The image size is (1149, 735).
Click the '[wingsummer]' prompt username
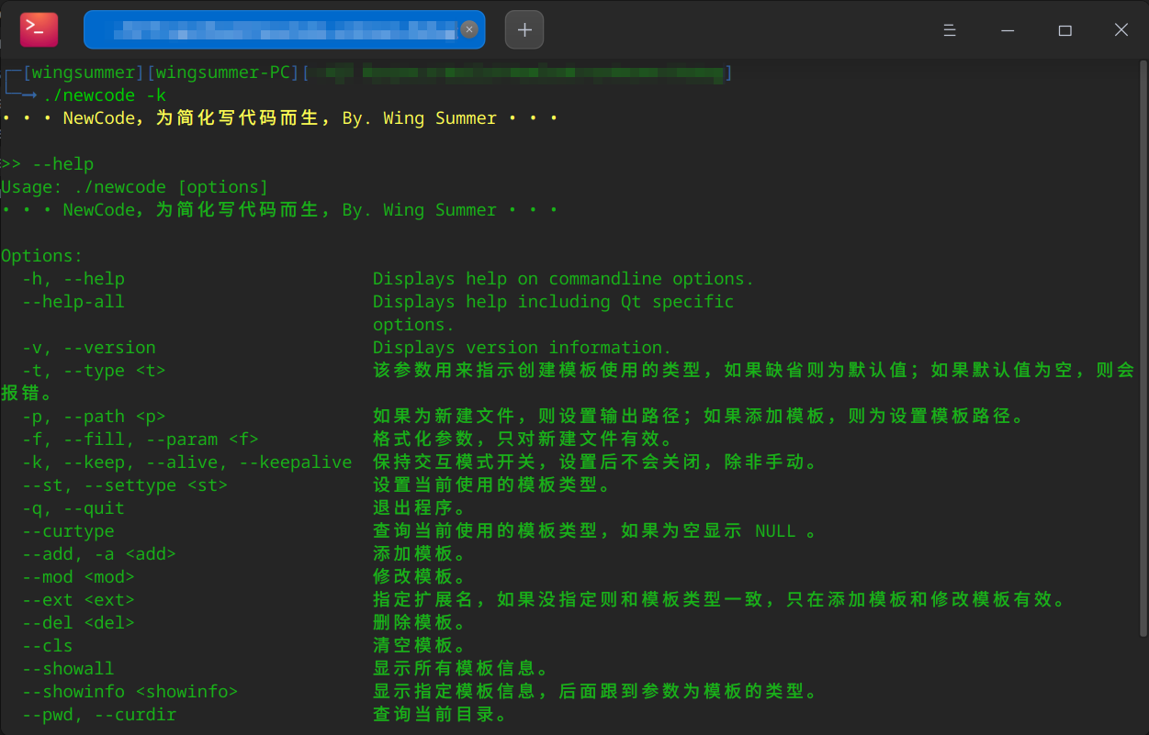pyautogui.click(x=84, y=72)
